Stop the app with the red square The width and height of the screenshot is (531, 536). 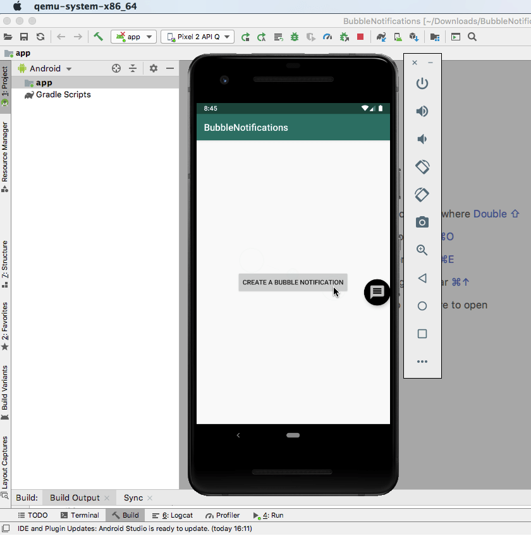pyautogui.click(x=360, y=37)
